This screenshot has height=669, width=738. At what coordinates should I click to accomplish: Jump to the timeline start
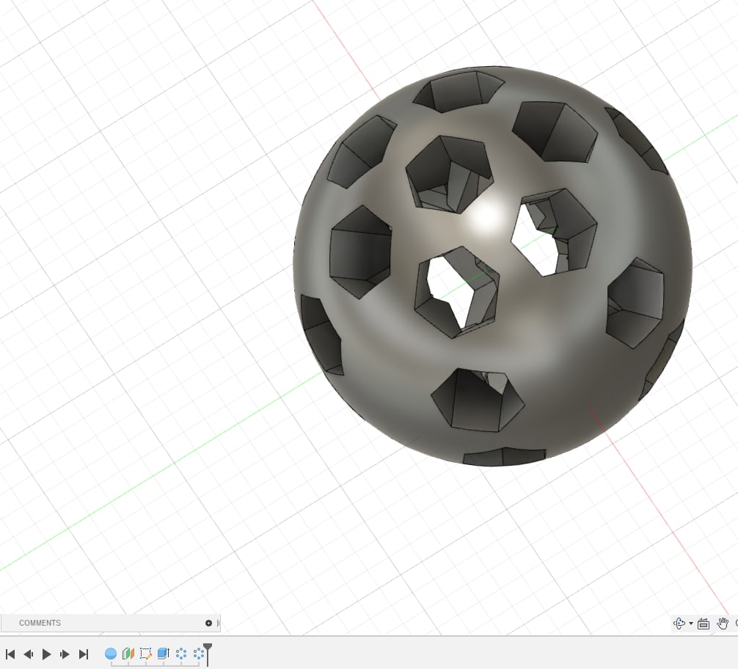10,654
